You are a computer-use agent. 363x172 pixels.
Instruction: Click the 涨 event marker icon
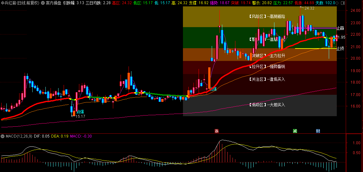[217, 131]
